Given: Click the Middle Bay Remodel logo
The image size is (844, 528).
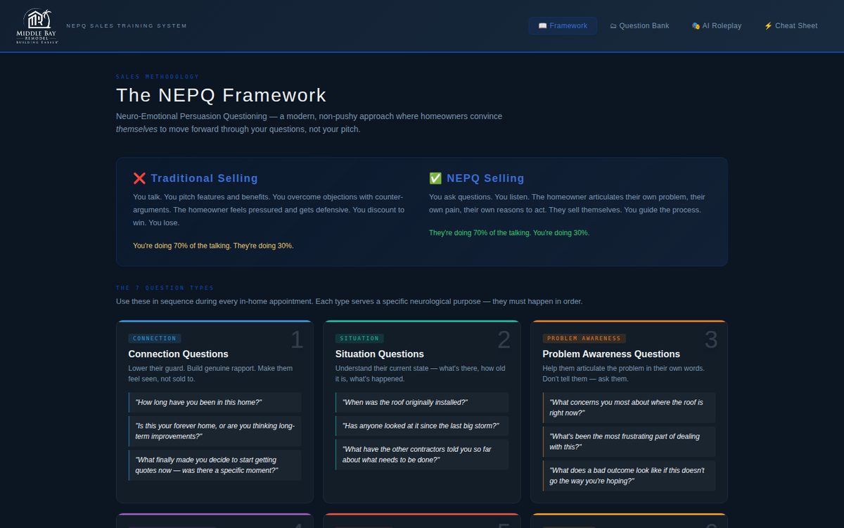Looking at the screenshot, I should [x=37, y=26].
